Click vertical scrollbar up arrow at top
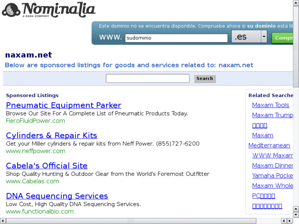Screen dimensions: 299x224 point(296,3)
